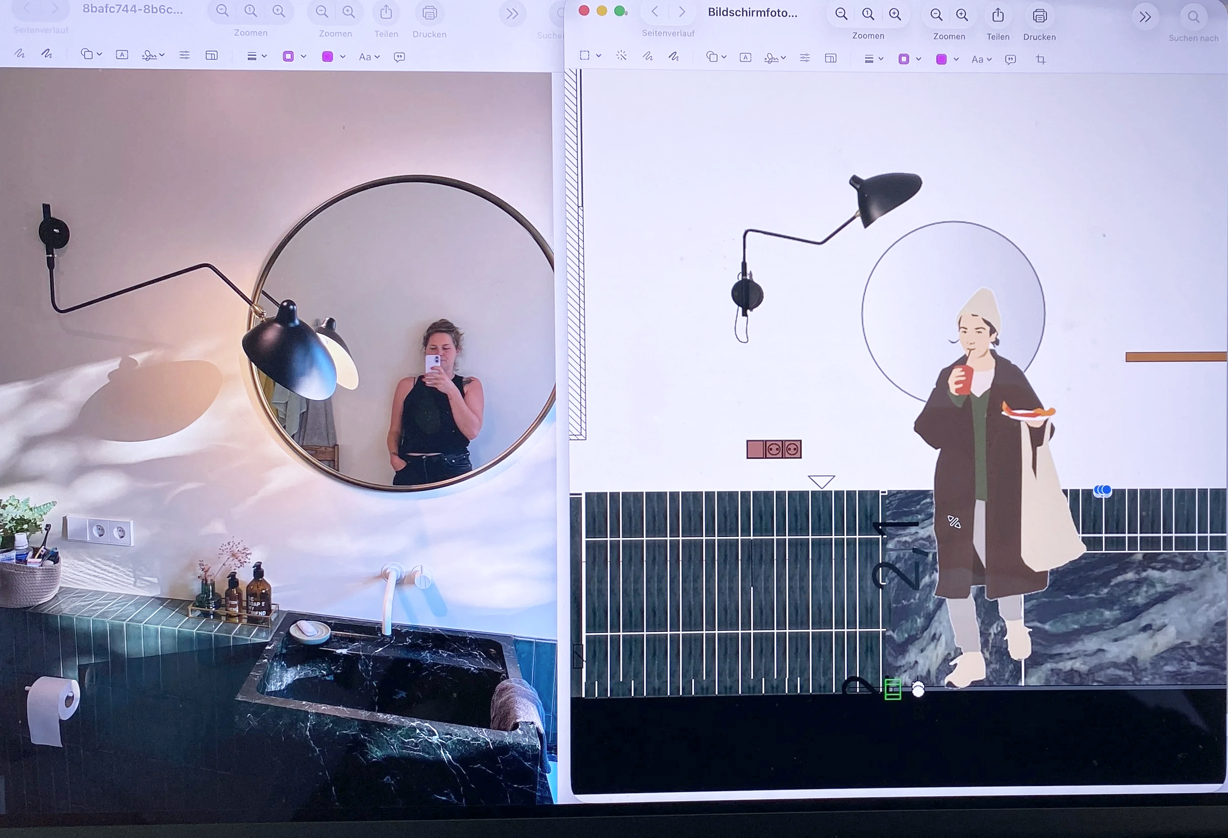Viewport: 1228px width, 838px height.
Task: Click Drucken print icon in left window
Action: coord(430,13)
